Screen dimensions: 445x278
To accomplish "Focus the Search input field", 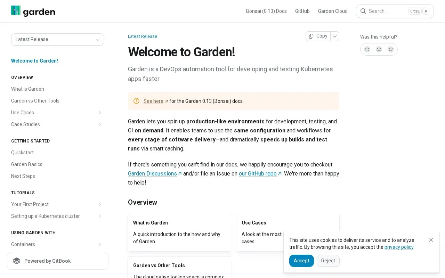I will [395, 11].
